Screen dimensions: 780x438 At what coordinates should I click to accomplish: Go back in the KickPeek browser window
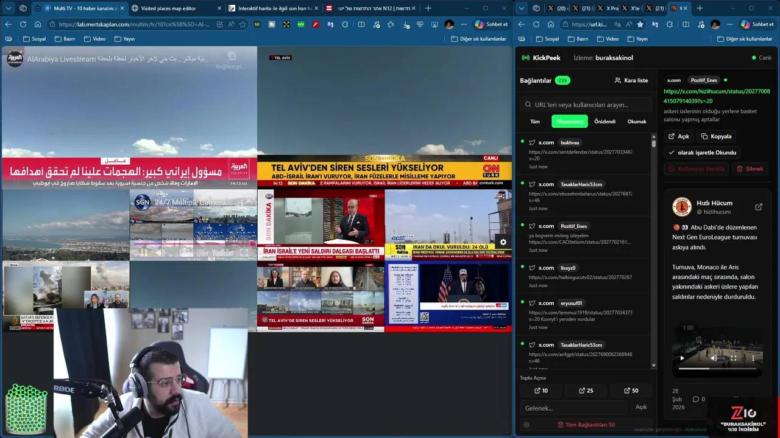[521, 24]
